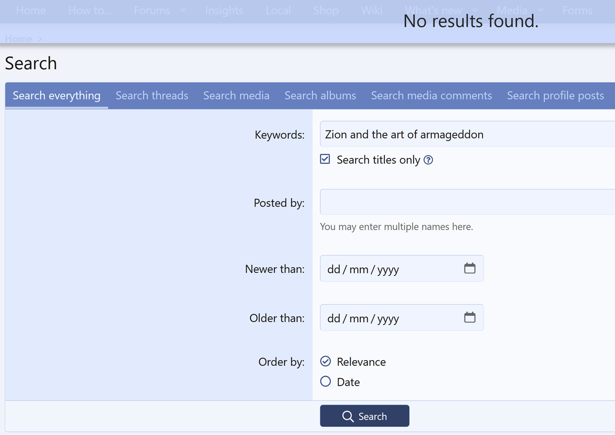This screenshot has height=435, width=615.
Task: Expand the Forums menu dropdown arrow
Action: [x=183, y=10]
